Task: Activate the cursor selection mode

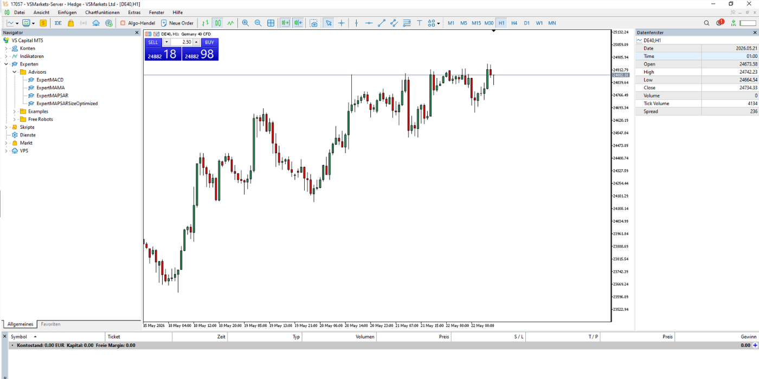Action: coord(329,23)
